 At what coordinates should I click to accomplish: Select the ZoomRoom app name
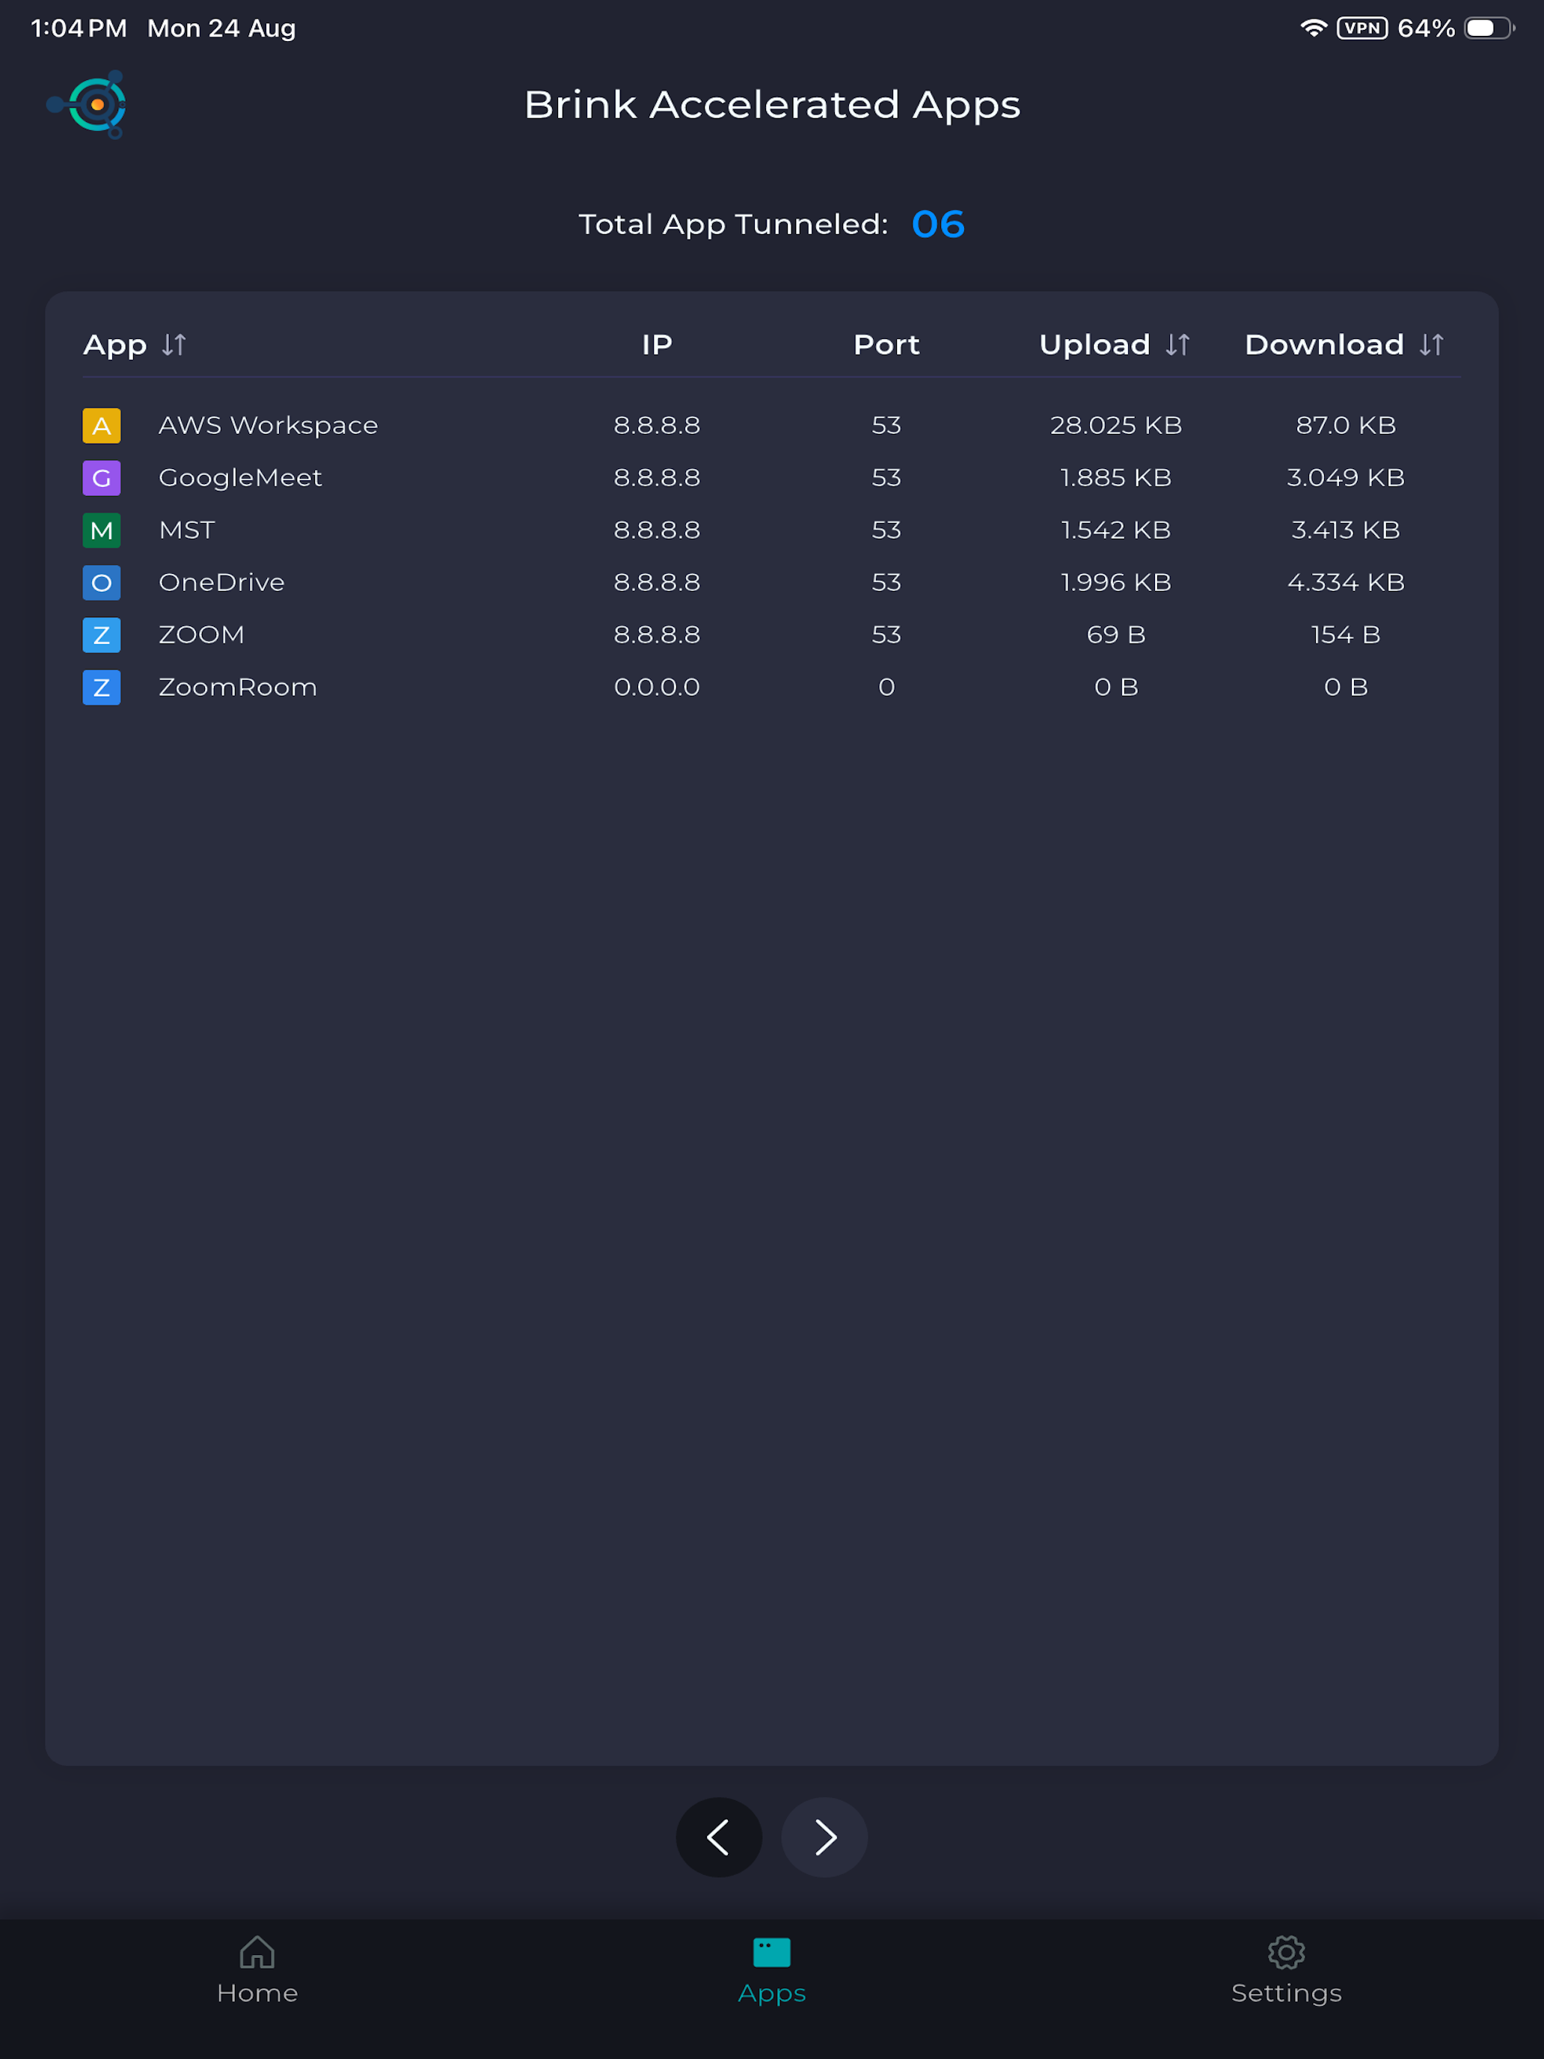[237, 687]
